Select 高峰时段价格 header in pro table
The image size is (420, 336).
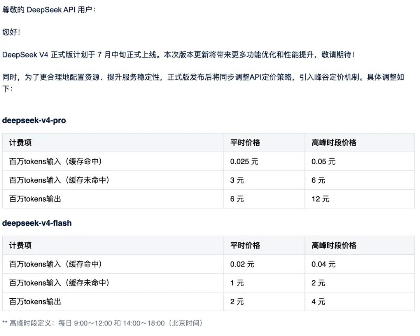coord(334,143)
